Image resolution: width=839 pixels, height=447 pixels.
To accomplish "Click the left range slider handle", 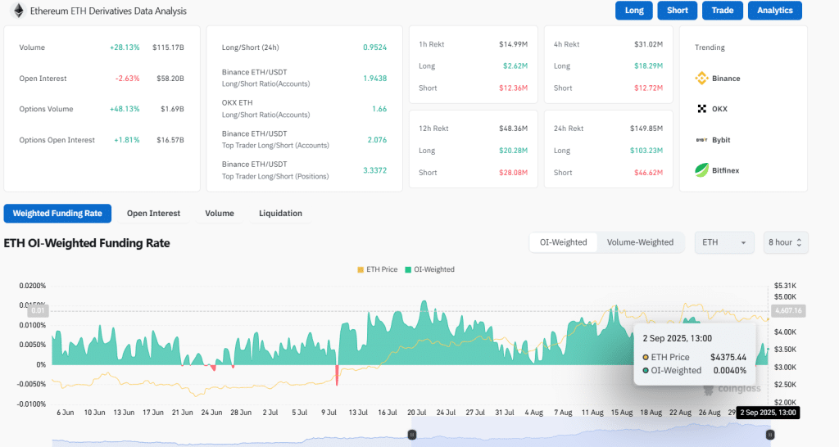I will tap(412, 435).
